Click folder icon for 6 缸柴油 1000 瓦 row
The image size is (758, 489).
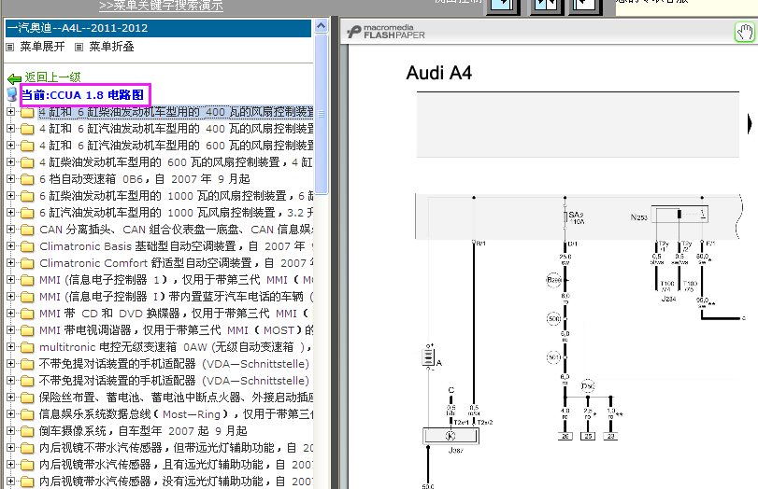click(x=27, y=196)
